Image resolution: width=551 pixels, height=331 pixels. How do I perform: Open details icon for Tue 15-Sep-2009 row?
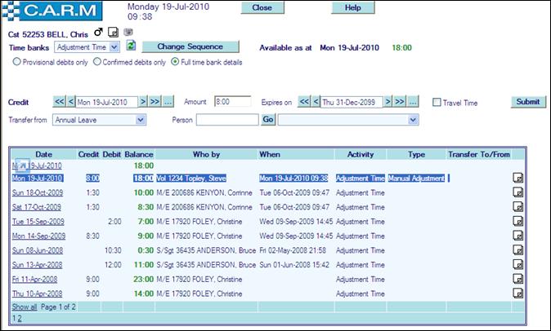tap(517, 221)
